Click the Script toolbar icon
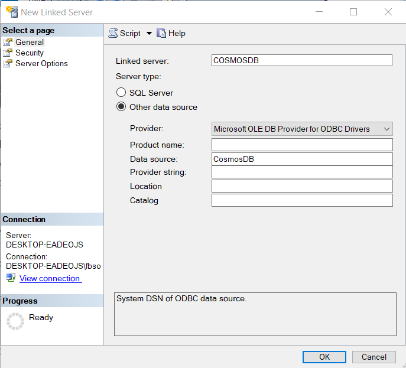406x368 pixels. 113,34
